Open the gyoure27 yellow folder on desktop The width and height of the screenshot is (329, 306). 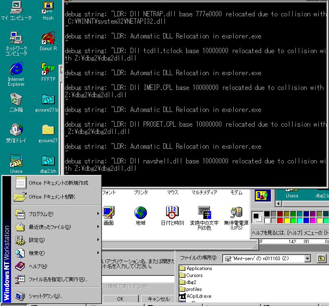[48, 134]
